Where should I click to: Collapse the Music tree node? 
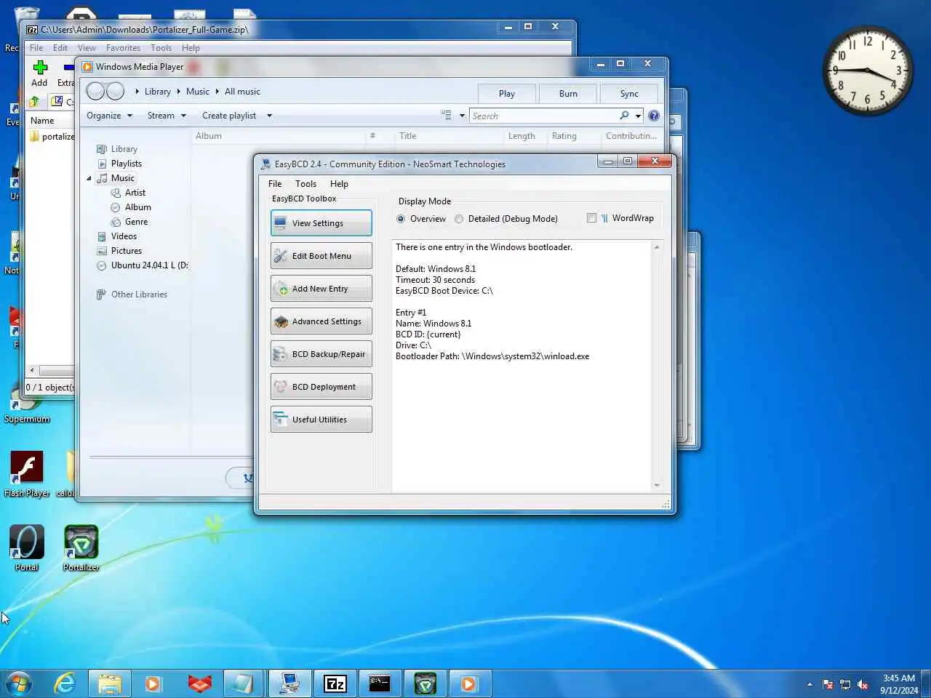(x=89, y=178)
